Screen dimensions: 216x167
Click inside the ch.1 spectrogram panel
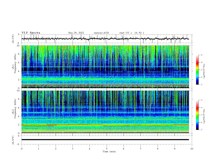(x=105, y=67)
